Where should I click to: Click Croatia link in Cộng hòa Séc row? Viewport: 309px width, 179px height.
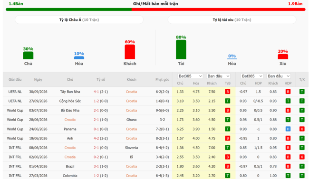coord(131,101)
